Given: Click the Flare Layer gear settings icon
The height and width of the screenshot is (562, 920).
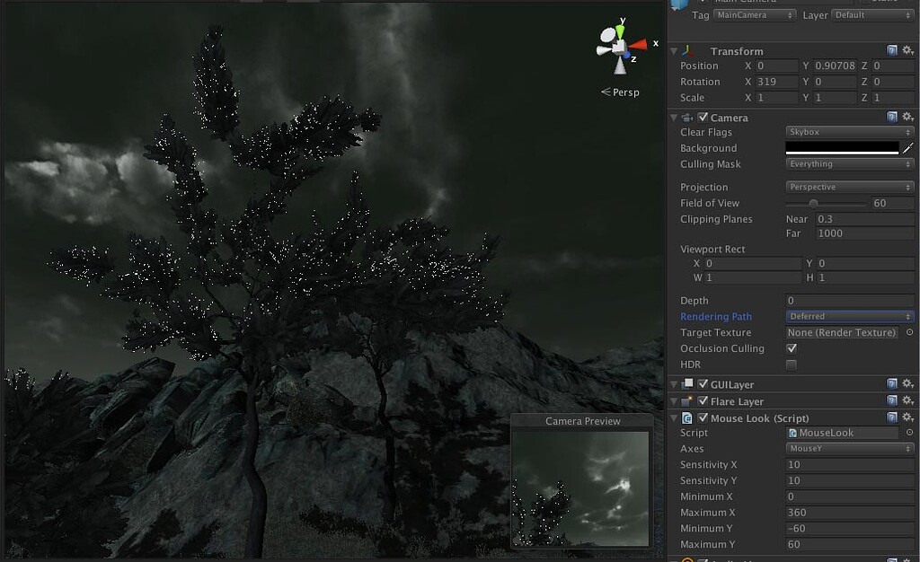Looking at the screenshot, I should tap(907, 401).
